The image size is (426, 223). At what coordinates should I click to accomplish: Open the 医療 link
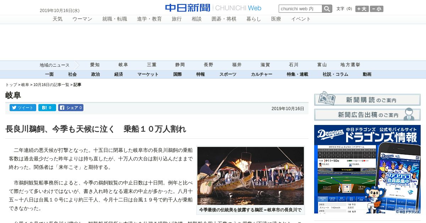[276, 19]
